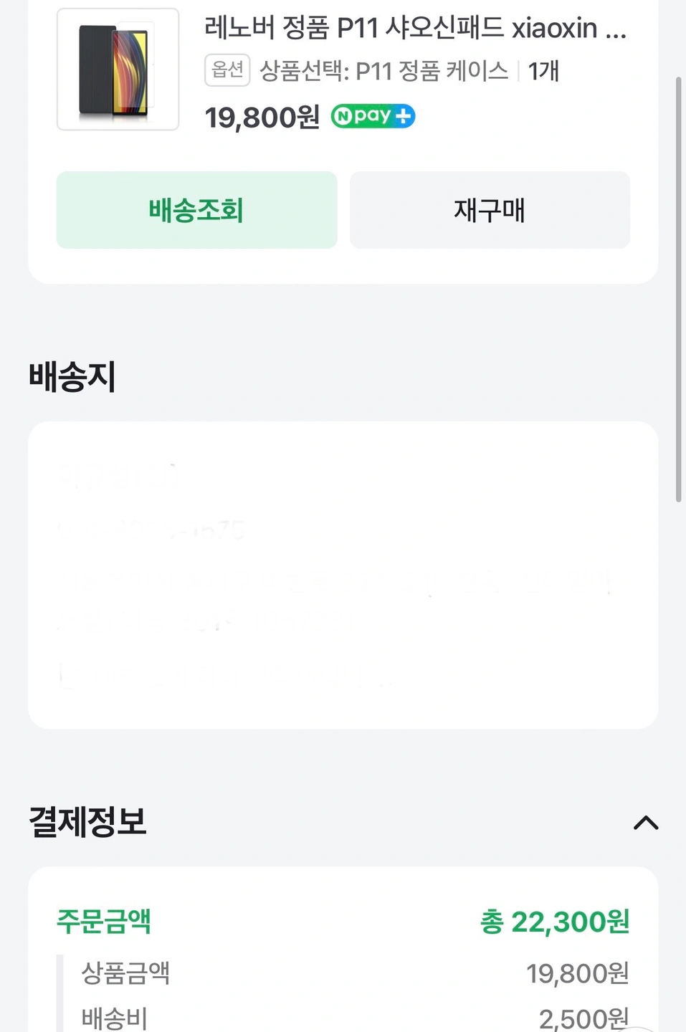Click the 배송지 section heading
The height and width of the screenshot is (1032, 686).
pos(72,376)
